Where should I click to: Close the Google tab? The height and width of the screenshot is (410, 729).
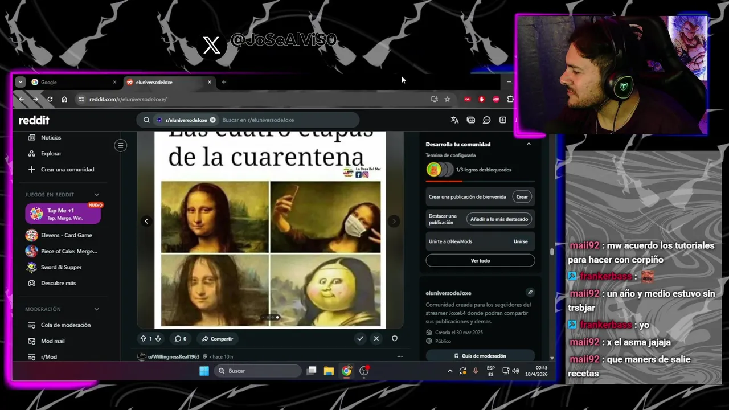pos(114,82)
